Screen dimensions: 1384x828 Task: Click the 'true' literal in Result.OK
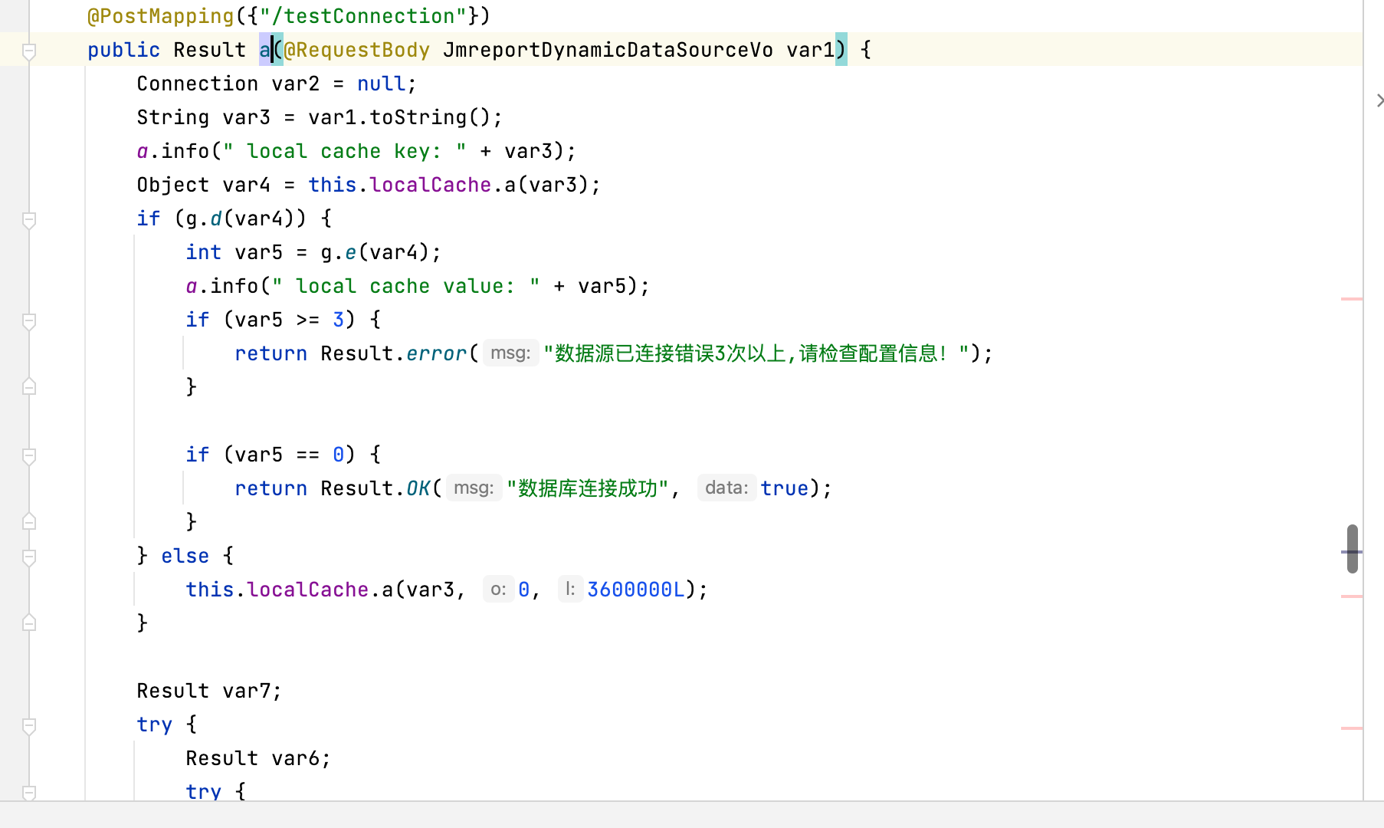click(x=785, y=488)
